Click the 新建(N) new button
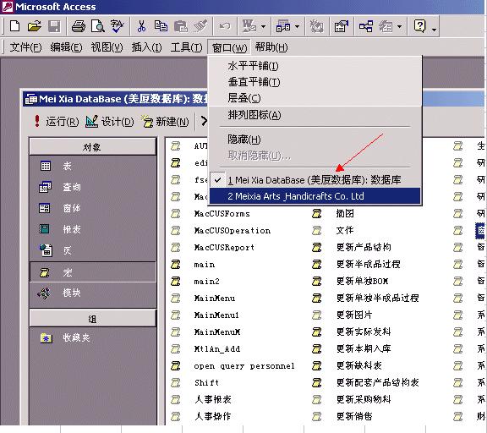 (164, 121)
